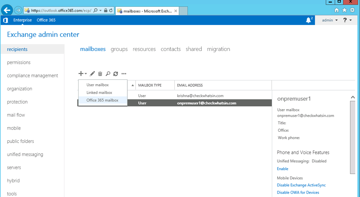Select mail flow in the left navigation
This screenshot has height=197, width=360.
[16, 115]
